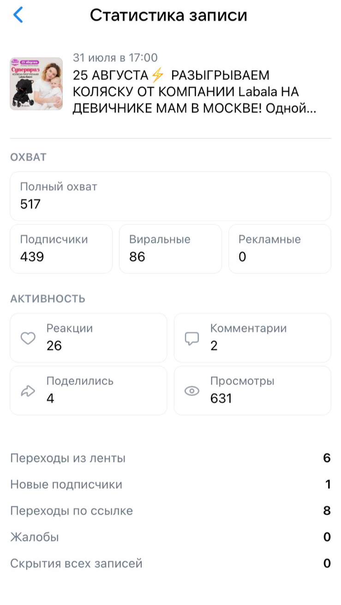
Task: Click the heart icon beside Реакции
Action: pos(28,338)
